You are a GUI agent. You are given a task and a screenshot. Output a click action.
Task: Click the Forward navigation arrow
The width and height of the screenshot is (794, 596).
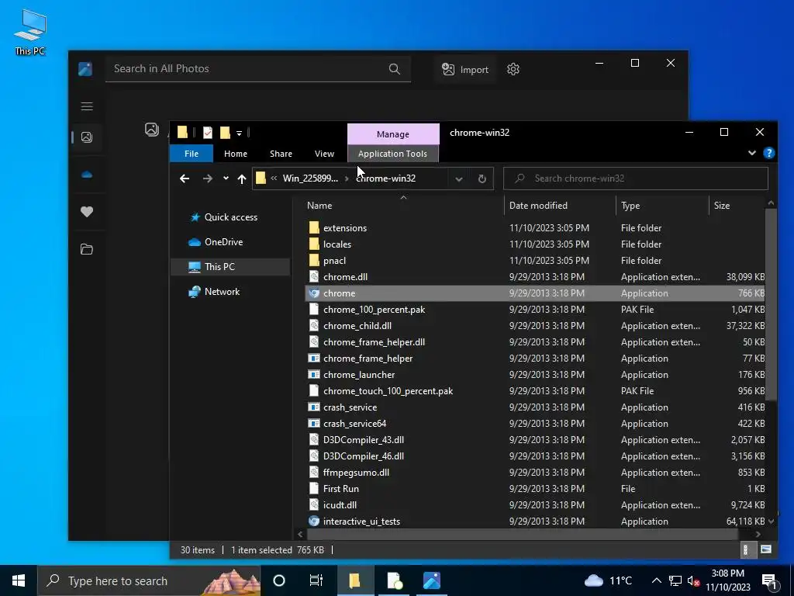[x=208, y=178]
